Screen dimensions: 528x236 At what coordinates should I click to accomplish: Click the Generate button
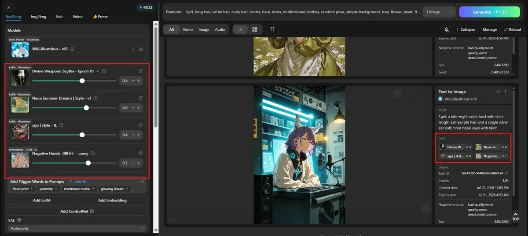[x=489, y=12]
